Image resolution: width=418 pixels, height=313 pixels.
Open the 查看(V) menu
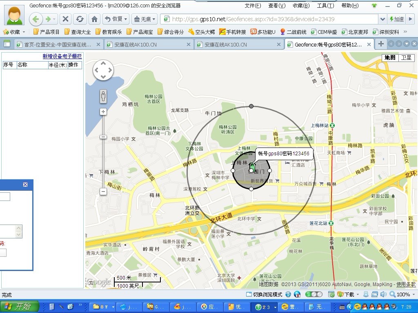[277, 6]
